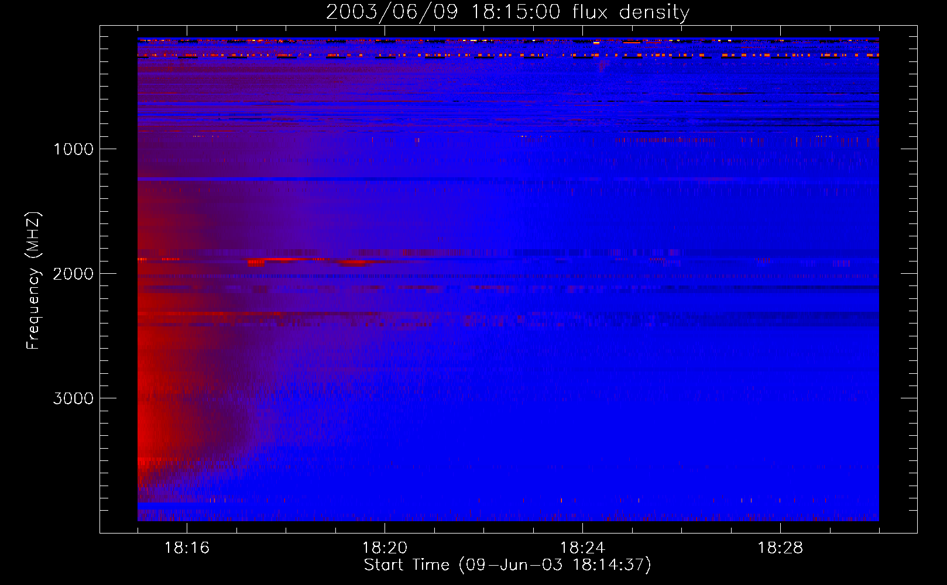Select the 'Start Time (09-Jun-03 18:14:37)' label
The width and height of the screenshot is (947, 585).
click(507, 565)
